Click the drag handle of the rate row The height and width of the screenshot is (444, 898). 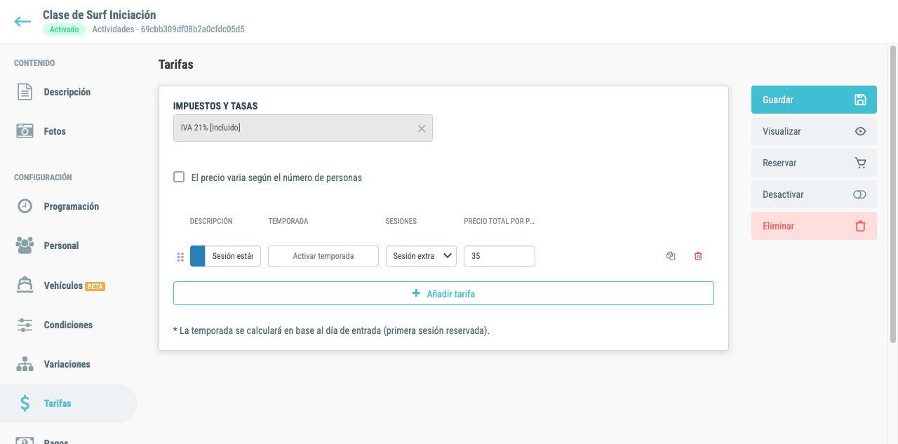(180, 257)
